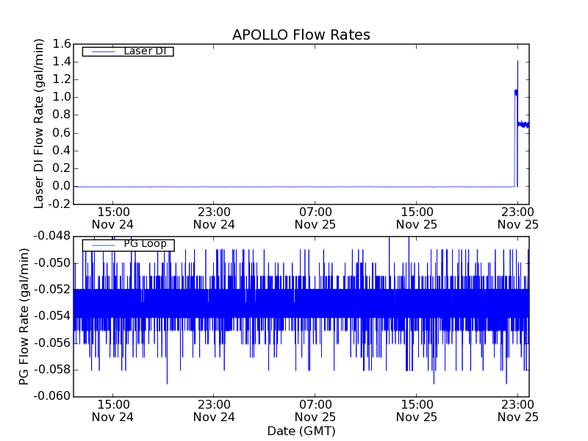Click the Date (GMT) x-axis label
This screenshot has height=441, width=588.
[301, 431]
